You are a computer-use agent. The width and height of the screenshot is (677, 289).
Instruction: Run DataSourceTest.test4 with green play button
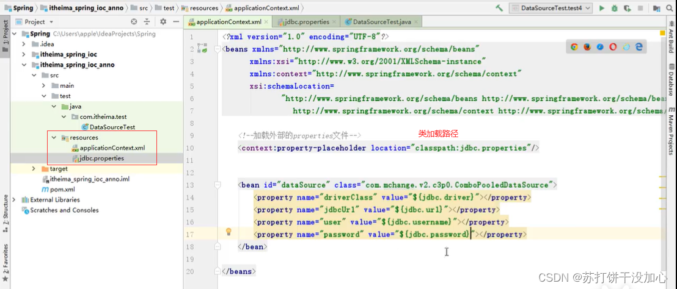[x=601, y=8]
